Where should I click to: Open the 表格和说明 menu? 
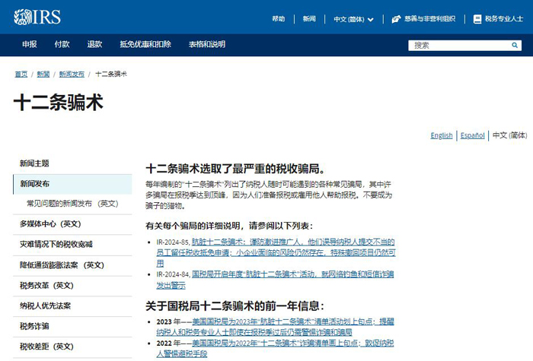207,44
